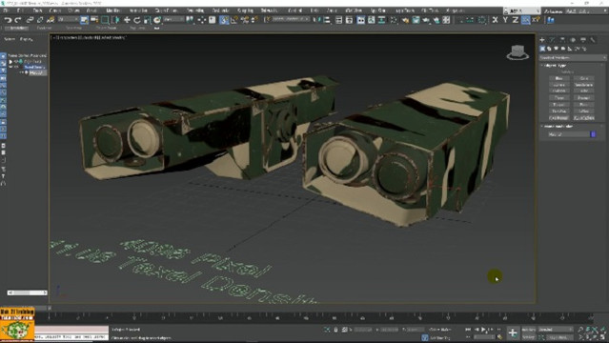Click the ViewCube in the viewport
Viewport: 609px width, 343px height.
point(518,52)
